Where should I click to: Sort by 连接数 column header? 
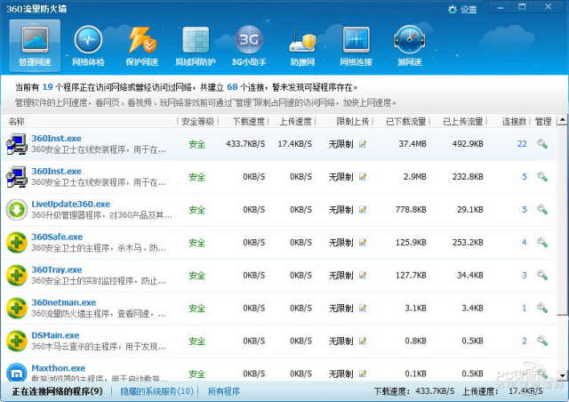(514, 121)
